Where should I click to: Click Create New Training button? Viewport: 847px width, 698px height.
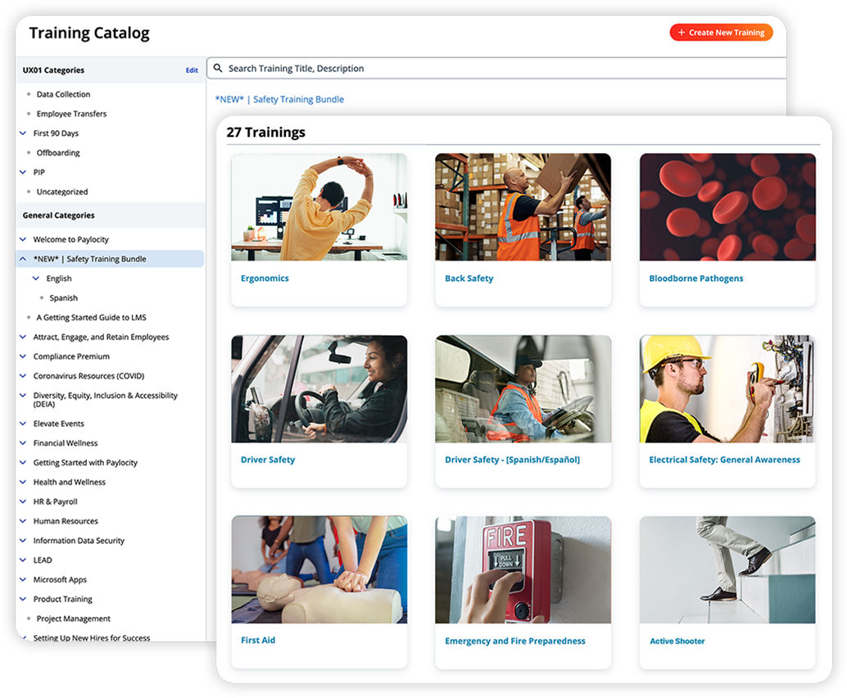coord(721,33)
